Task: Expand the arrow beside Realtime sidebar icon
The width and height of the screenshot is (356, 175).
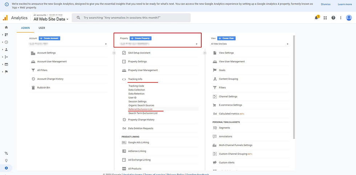Action: tap(3, 42)
